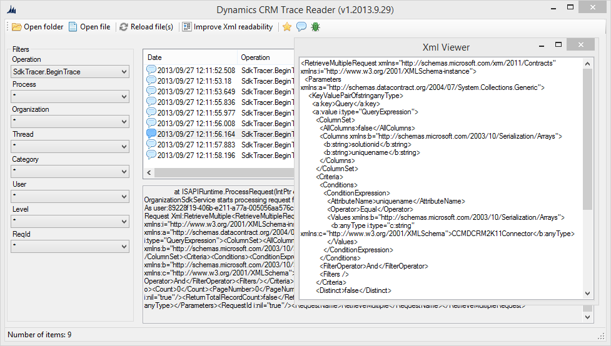Select the trace row dated 12:11:56.008

(x=219, y=123)
